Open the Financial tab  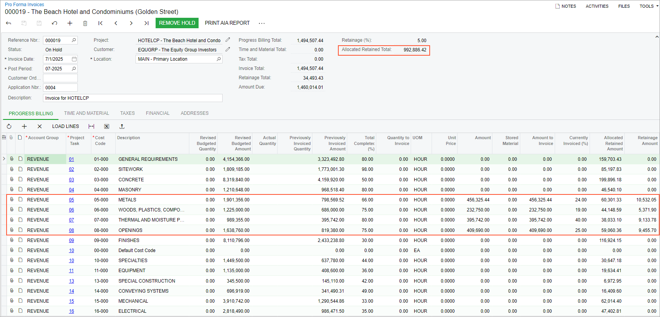(x=158, y=113)
